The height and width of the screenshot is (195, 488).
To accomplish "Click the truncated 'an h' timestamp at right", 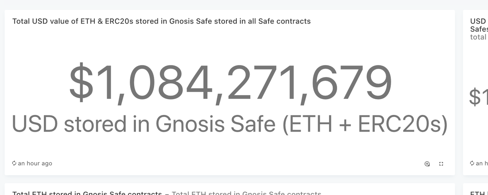I will click(479, 163).
